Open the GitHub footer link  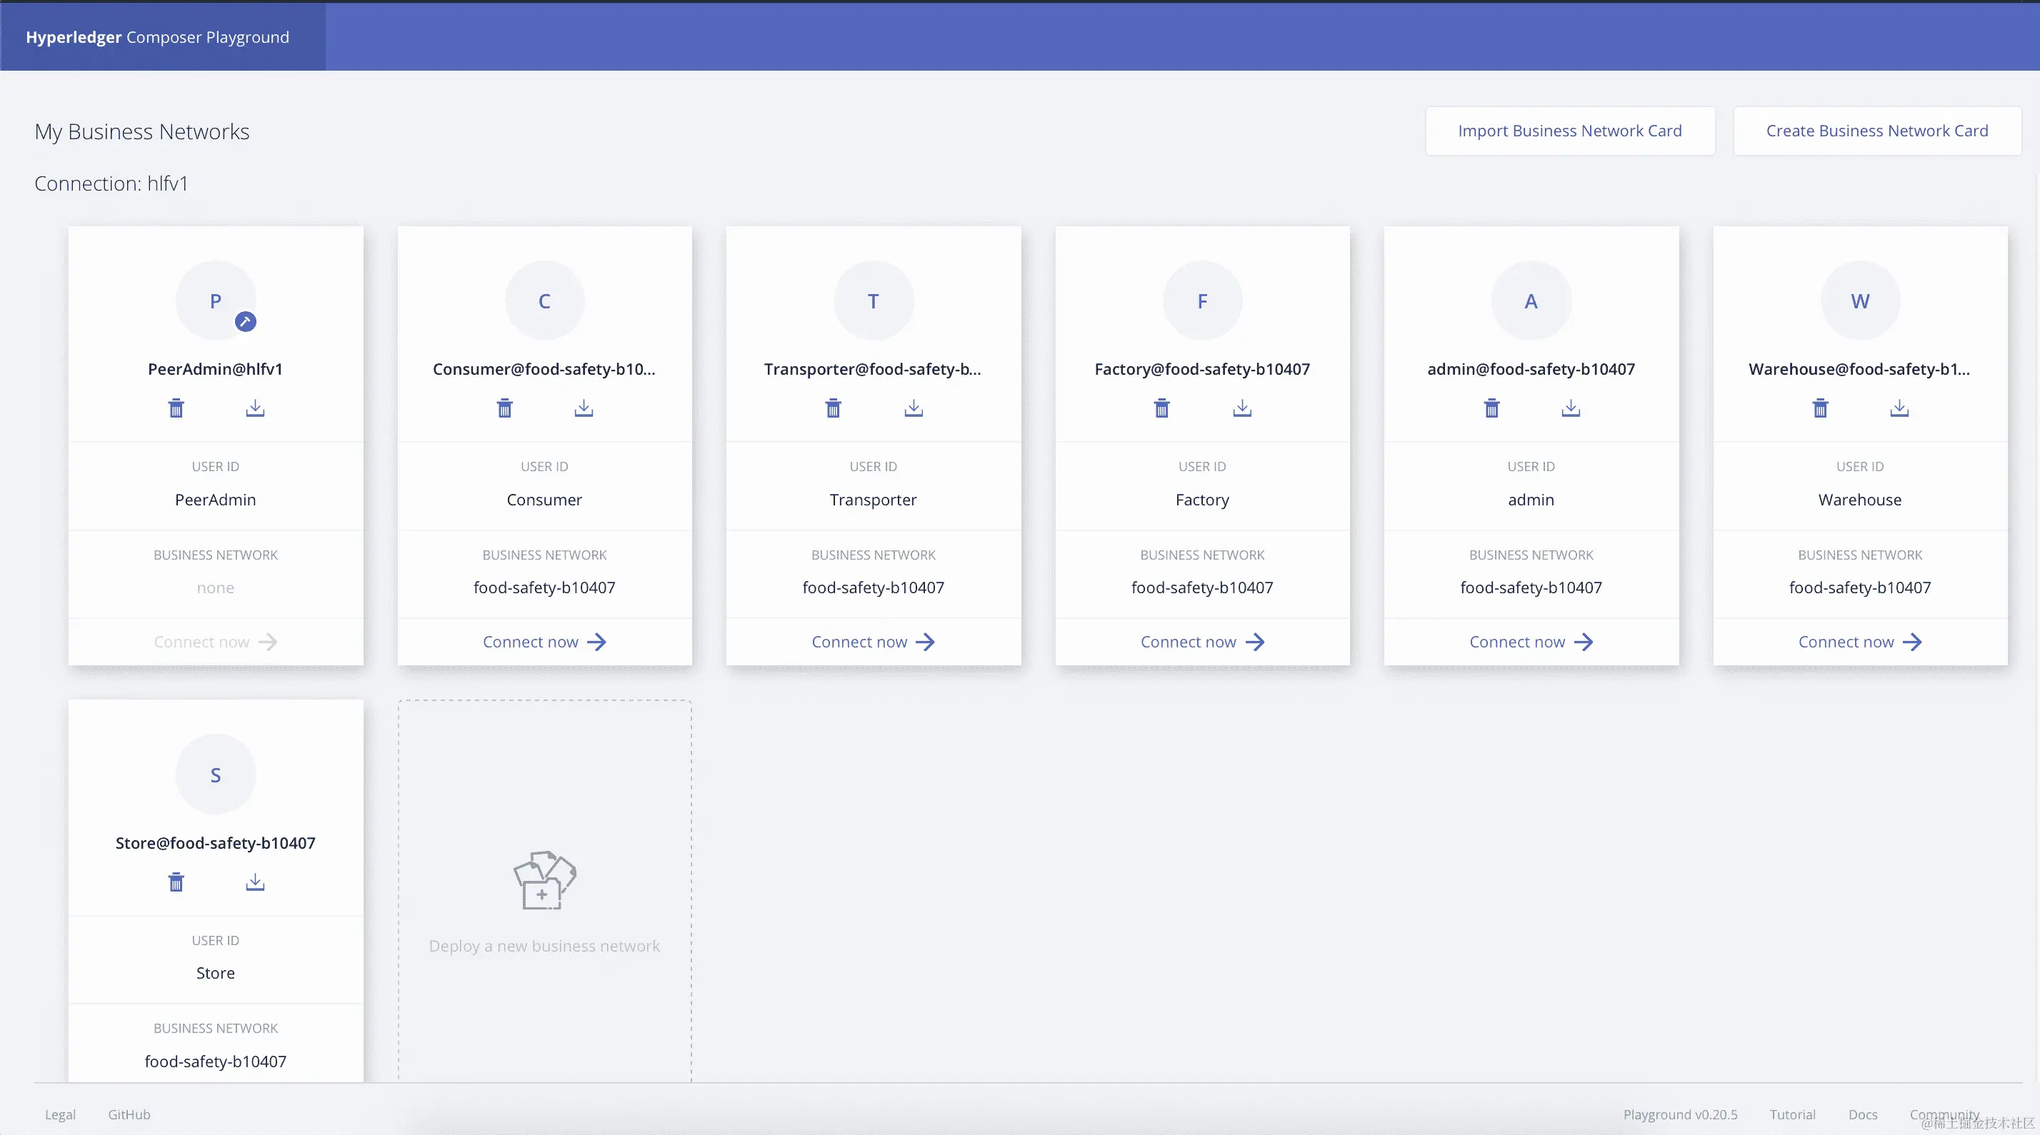(x=129, y=1114)
